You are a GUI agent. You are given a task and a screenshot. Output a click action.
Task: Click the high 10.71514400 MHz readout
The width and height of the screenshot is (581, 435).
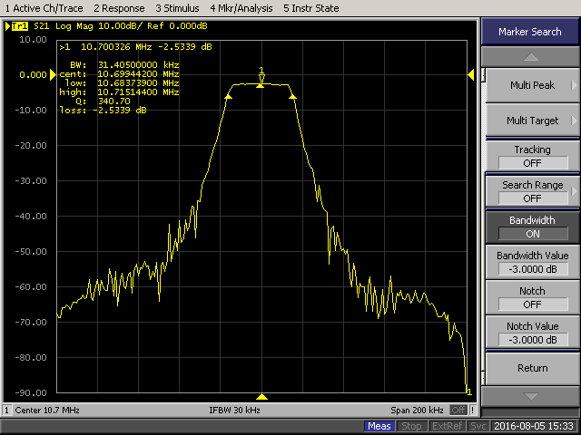pyautogui.click(x=119, y=92)
